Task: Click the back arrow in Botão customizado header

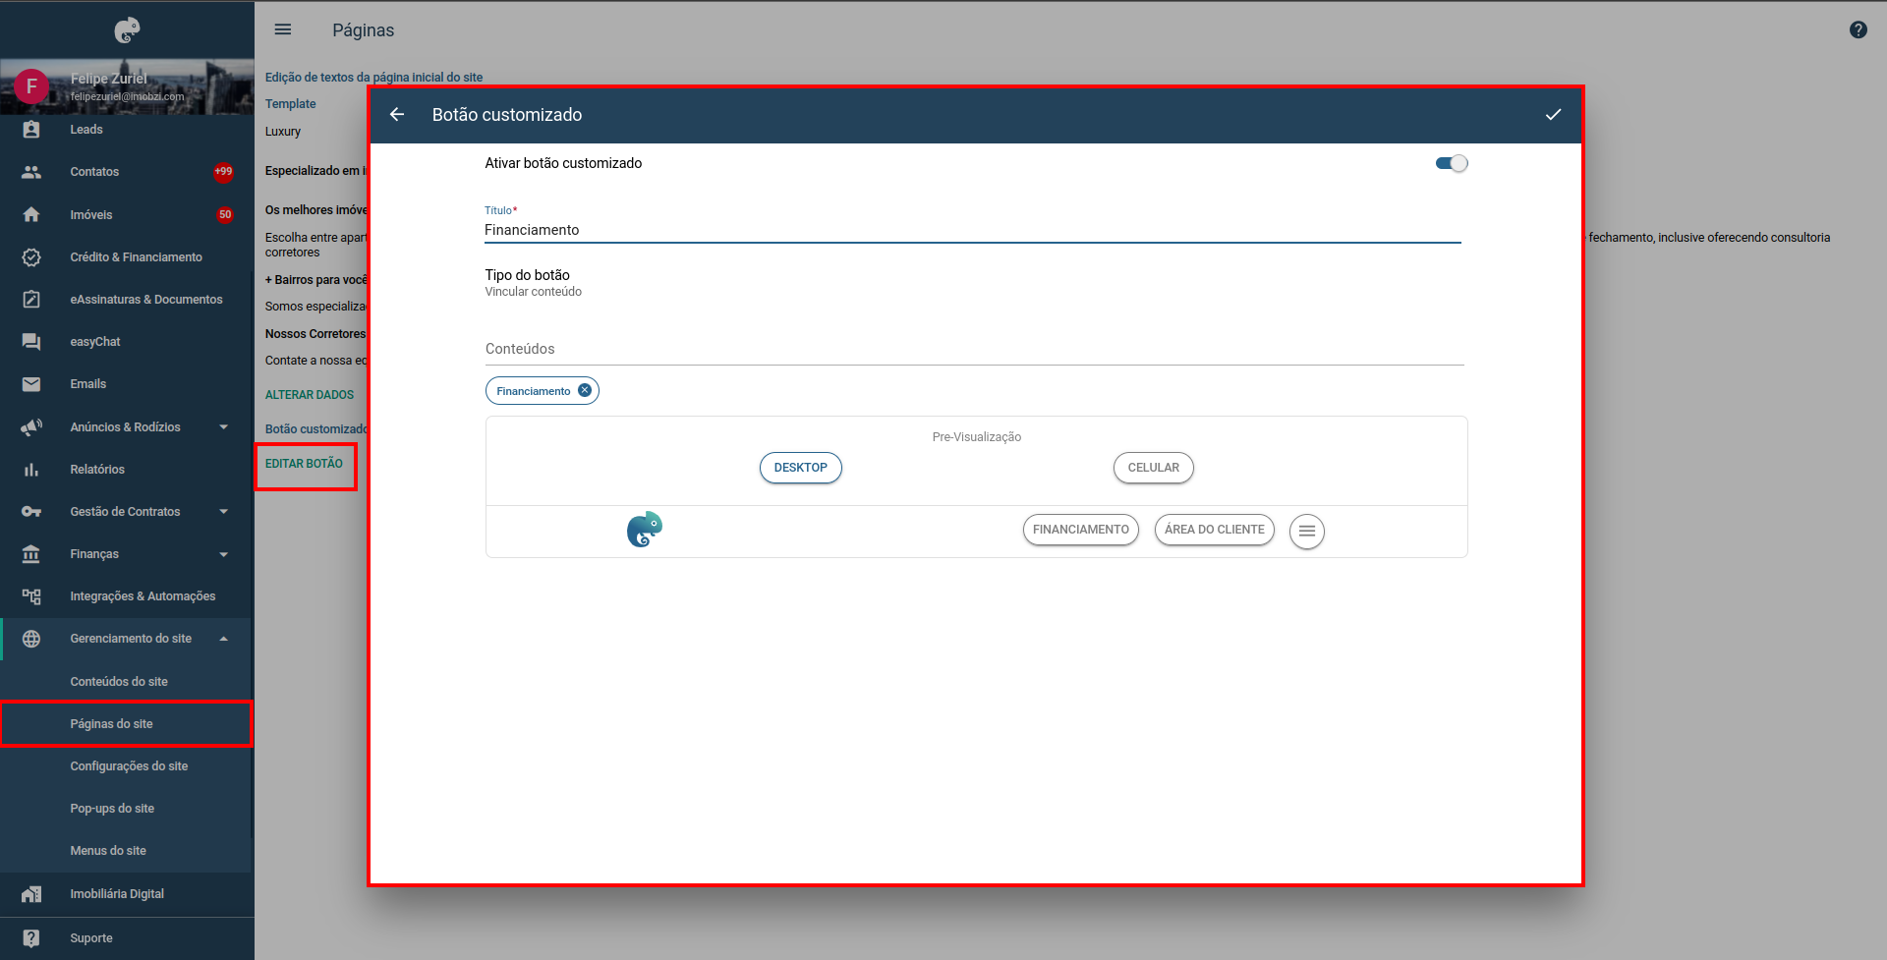Action: tap(397, 115)
